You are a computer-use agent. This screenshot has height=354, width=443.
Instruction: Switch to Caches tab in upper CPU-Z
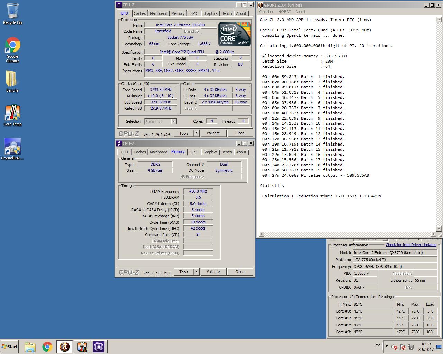(x=140, y=13)
